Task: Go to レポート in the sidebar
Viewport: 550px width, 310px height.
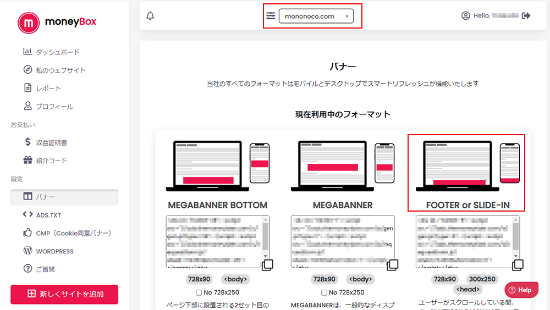Action: (48, 88)
